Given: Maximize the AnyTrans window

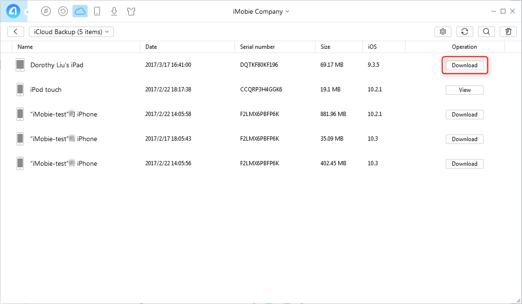Looking at the screenshot, I should tap(503, 11).
